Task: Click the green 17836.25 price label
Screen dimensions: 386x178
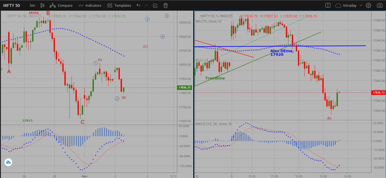Action: point(184,88)
